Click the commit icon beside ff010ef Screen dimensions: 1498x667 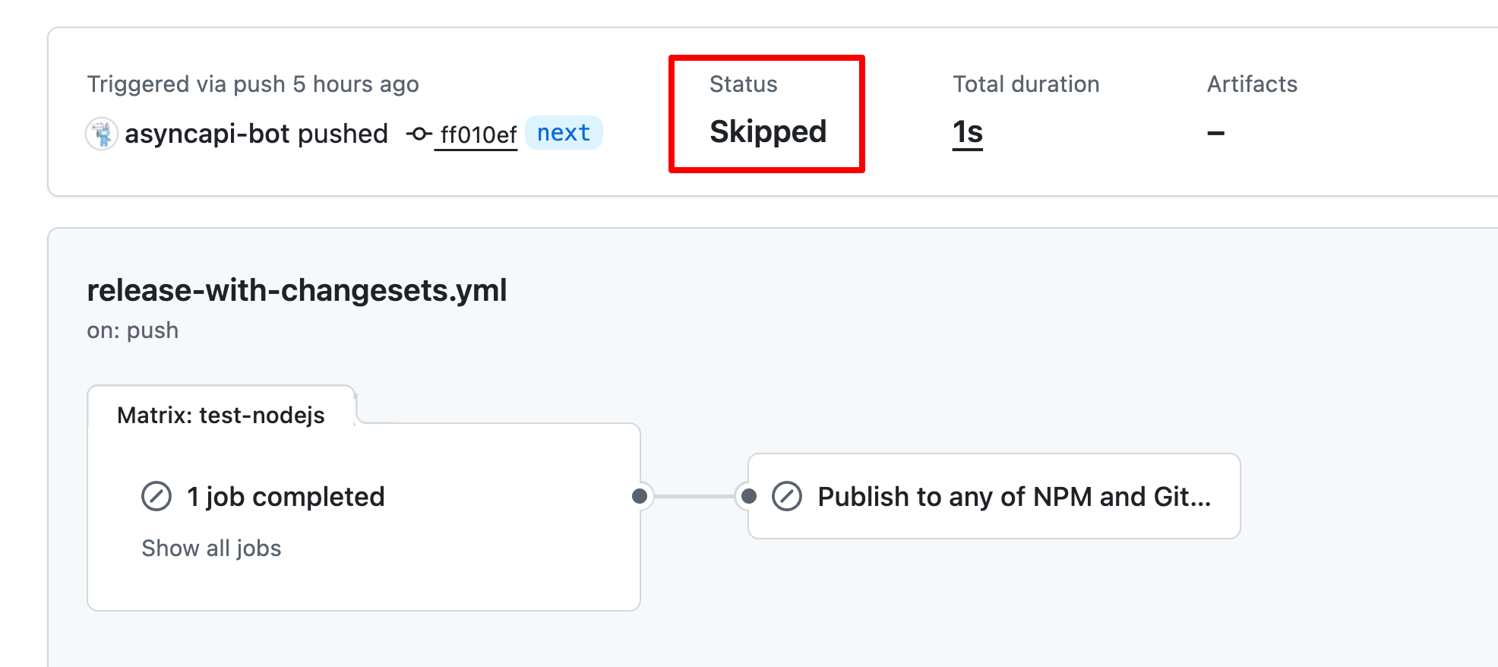pyautogui.click(x=419, y=134)
